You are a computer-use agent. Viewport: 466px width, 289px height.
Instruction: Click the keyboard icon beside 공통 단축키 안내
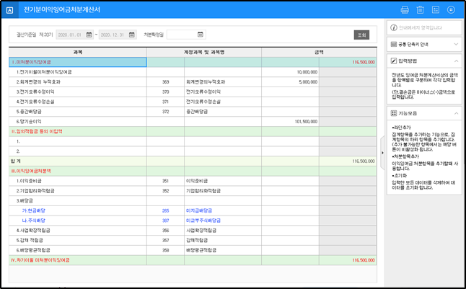tap(393, 44)
